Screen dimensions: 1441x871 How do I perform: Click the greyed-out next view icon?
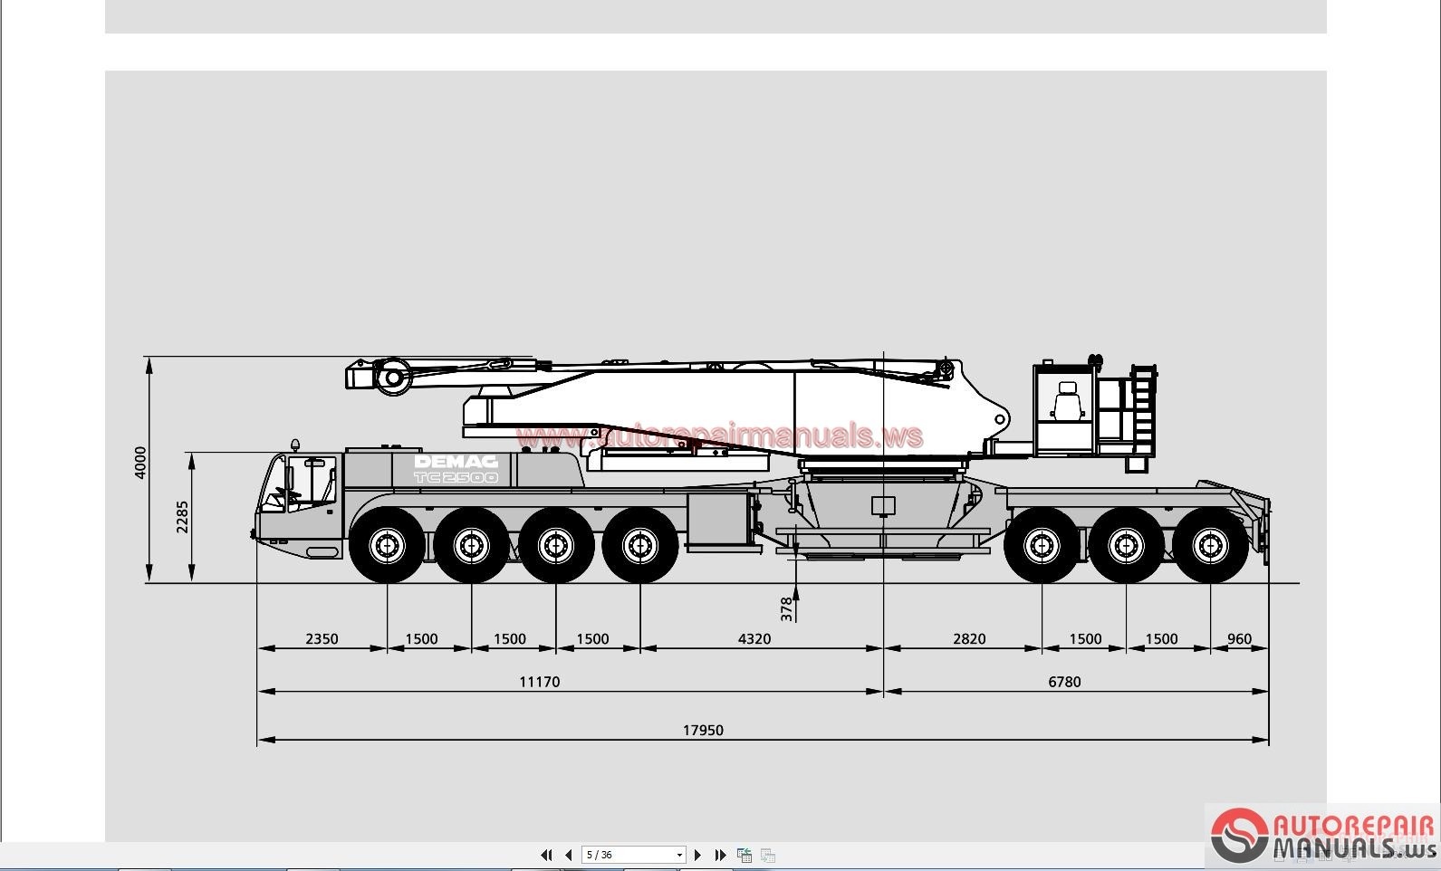coord(767,855)
